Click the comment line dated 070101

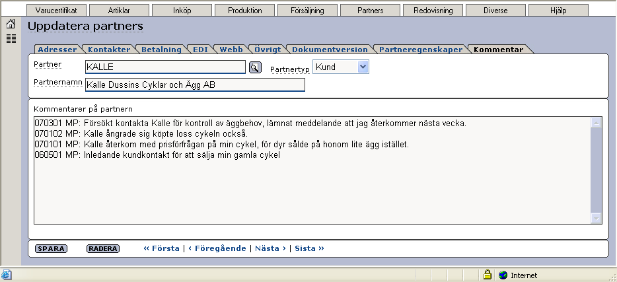coord(222,145)
